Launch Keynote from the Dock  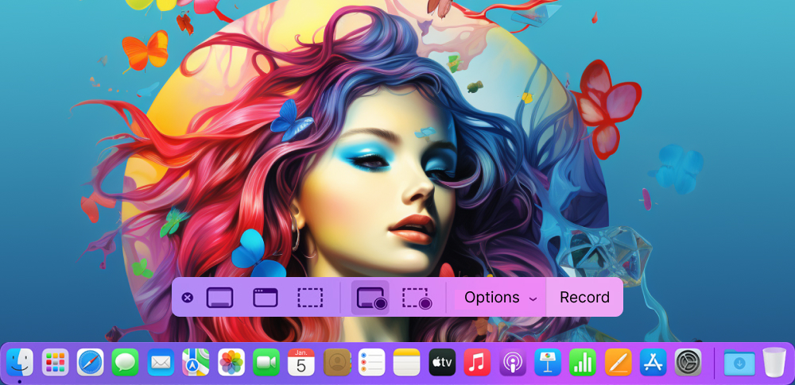548,362
